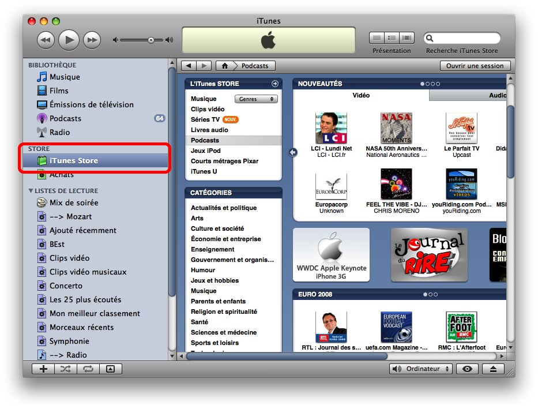Click the store vertical scrollbar thumb
Image resolution: width=538 pixels, height=409 pixels.
[510, 142]
